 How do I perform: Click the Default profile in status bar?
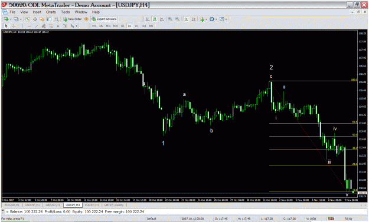152,218
